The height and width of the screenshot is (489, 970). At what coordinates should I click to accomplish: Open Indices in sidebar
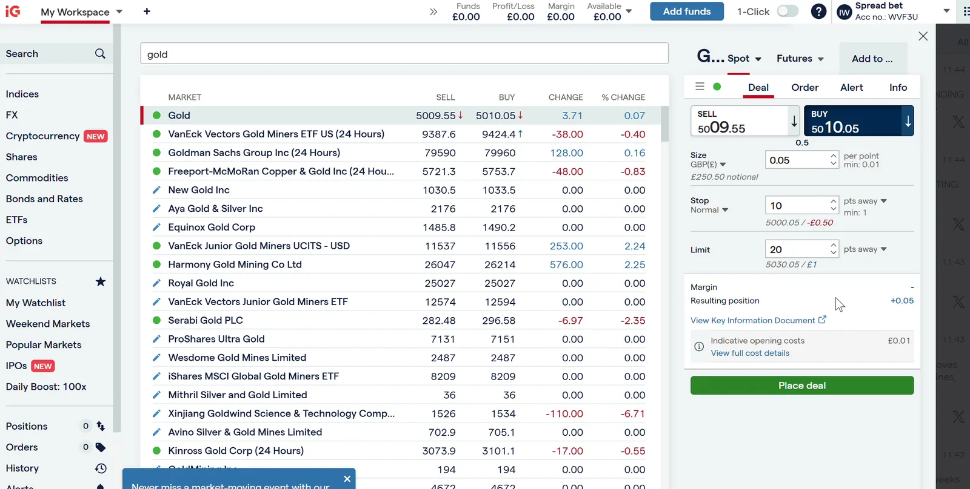click(x=22, y=94)
